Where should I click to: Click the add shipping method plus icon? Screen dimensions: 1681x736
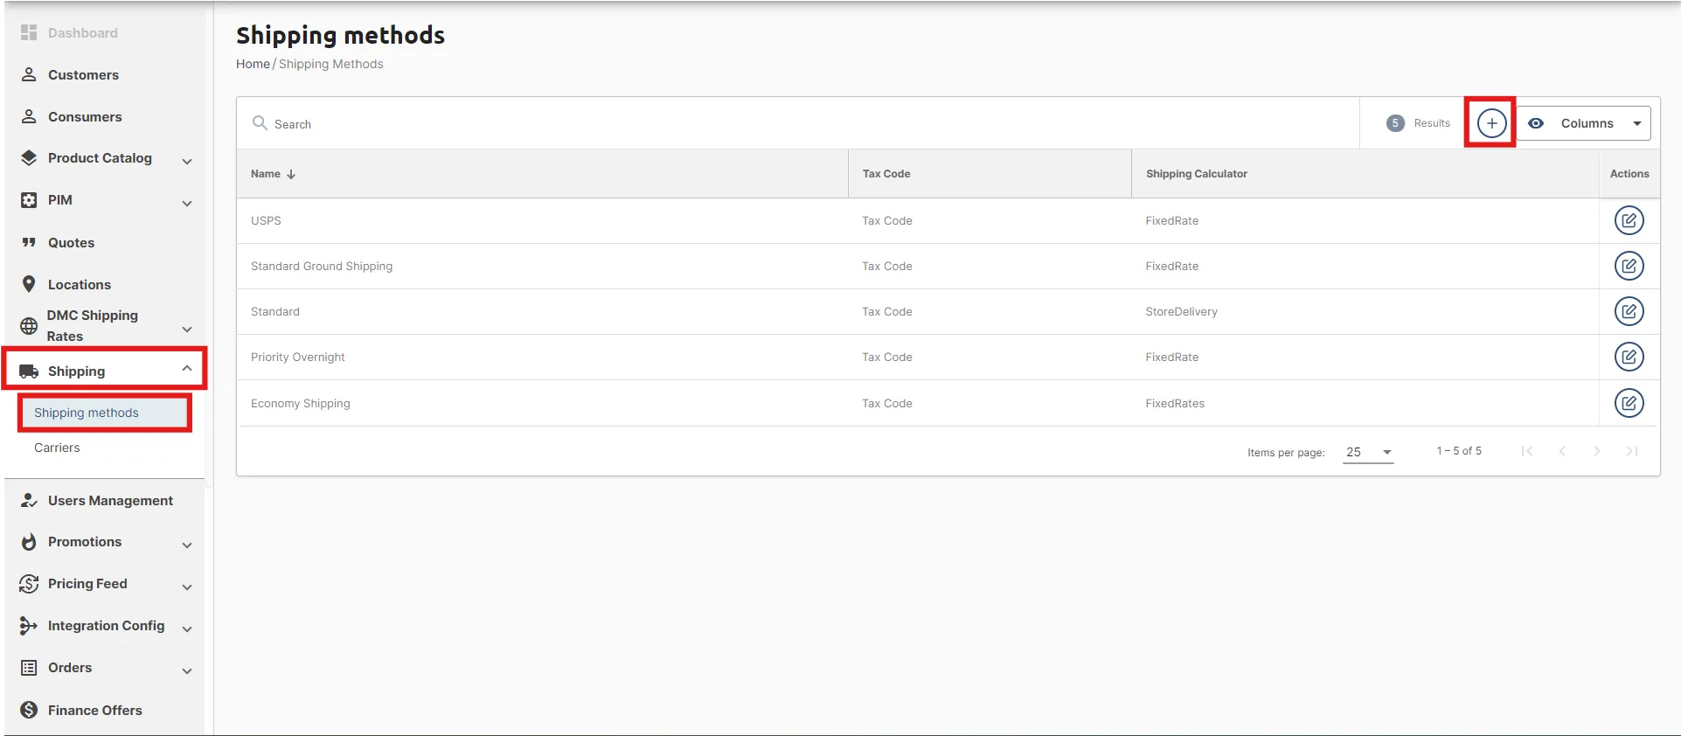[x=1491, y=123]
